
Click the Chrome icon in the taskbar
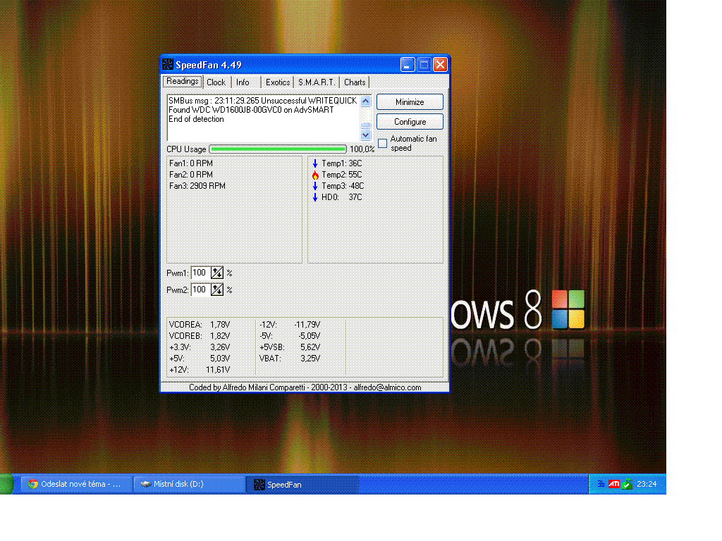pyautogui.click(x=32, y=484)
